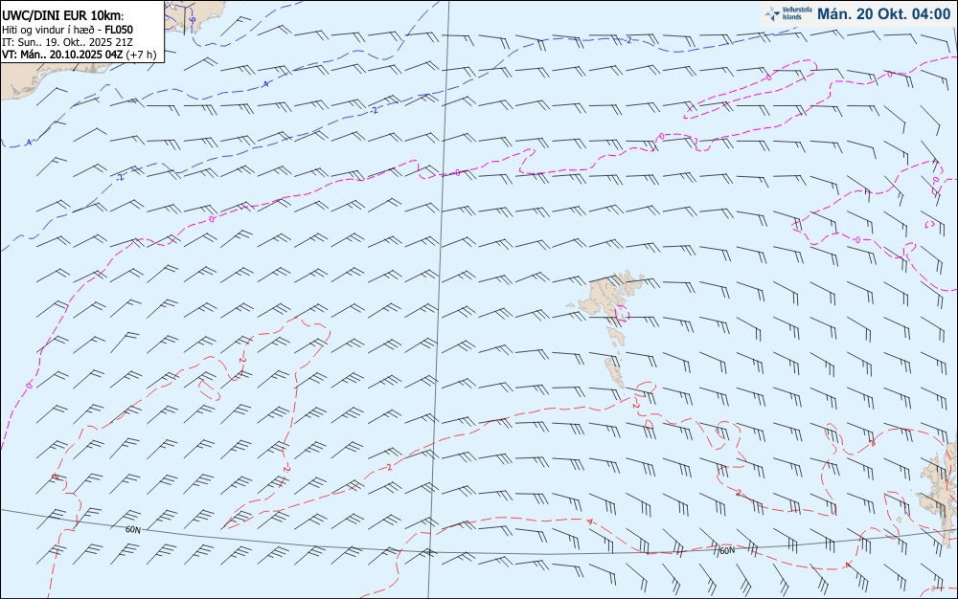958x599 pixels.
Task: Click the left '60N' latitude label
Action: pyautogui.click(x=132, y=530)
